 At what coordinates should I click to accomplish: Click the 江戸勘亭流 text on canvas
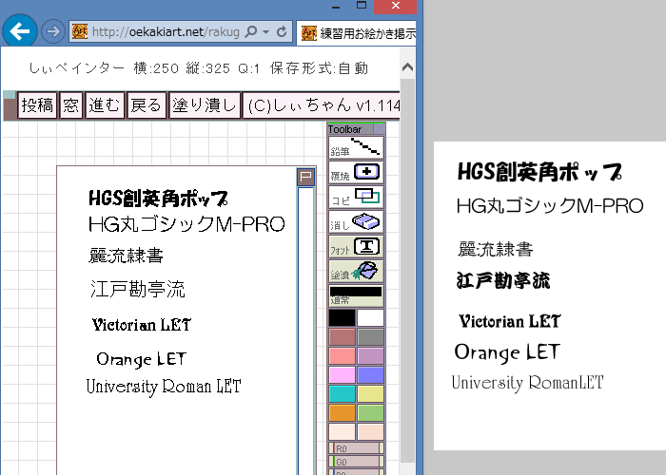138,289
